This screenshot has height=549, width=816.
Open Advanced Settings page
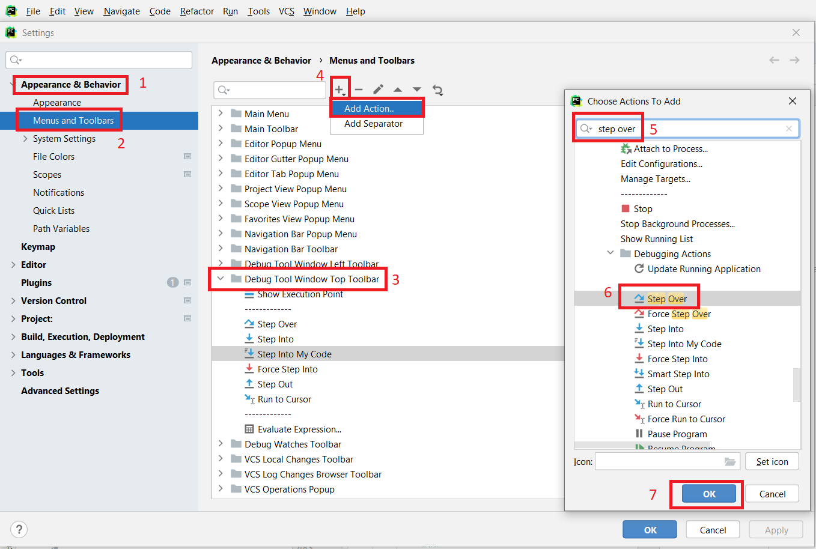click(x=60, y=391)
